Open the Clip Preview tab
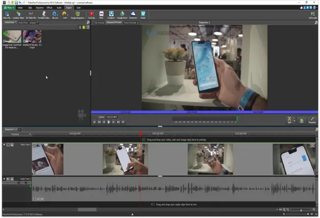The image size is (320, 218). [x=99, y=23]
